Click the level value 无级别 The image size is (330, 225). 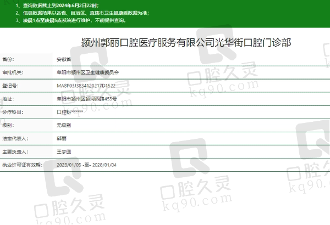tap(64, 125)
